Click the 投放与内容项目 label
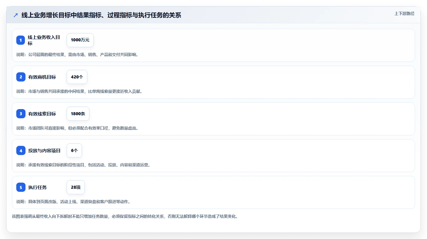Image resolution: width=427 pixels, height=239 pixels. point(44,150)
